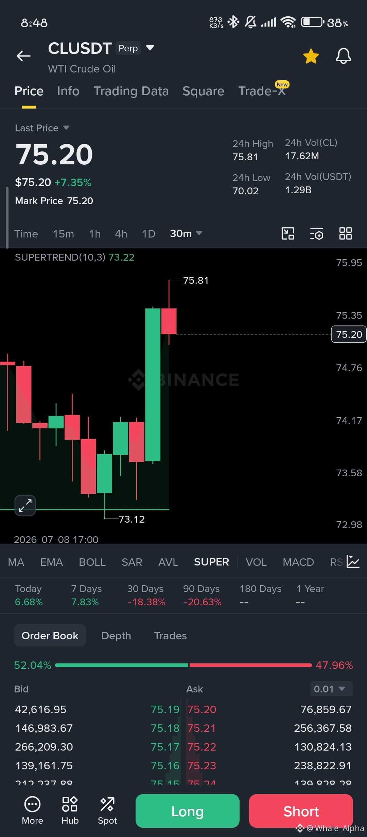Open price alert bell icon
This screenshot has width=367, height=837.
tap(343, 56)
